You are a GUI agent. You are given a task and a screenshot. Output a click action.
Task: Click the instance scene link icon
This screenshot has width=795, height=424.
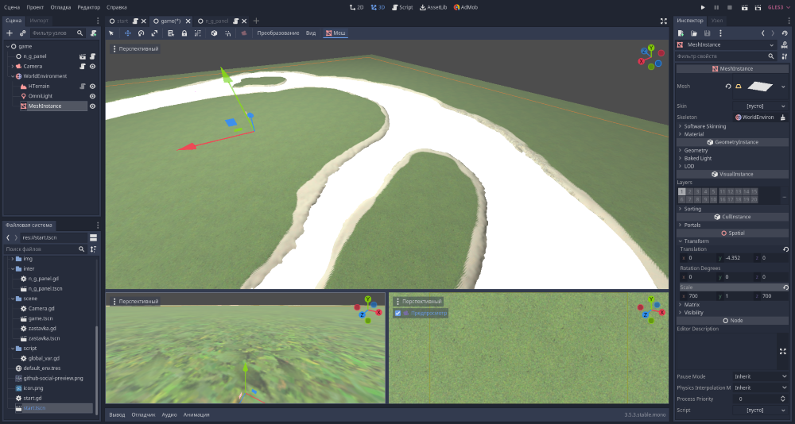[x=22, y=33]
